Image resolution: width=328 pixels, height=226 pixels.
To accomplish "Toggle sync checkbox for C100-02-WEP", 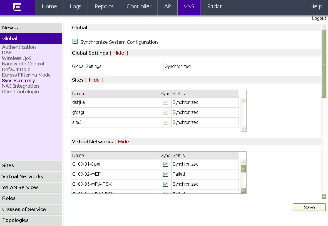I will click(165, 174).
